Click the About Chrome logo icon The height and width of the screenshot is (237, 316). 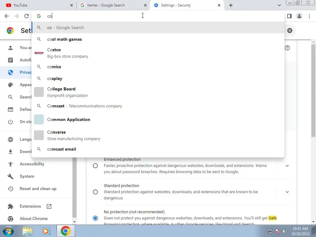[x=10, y=219]
